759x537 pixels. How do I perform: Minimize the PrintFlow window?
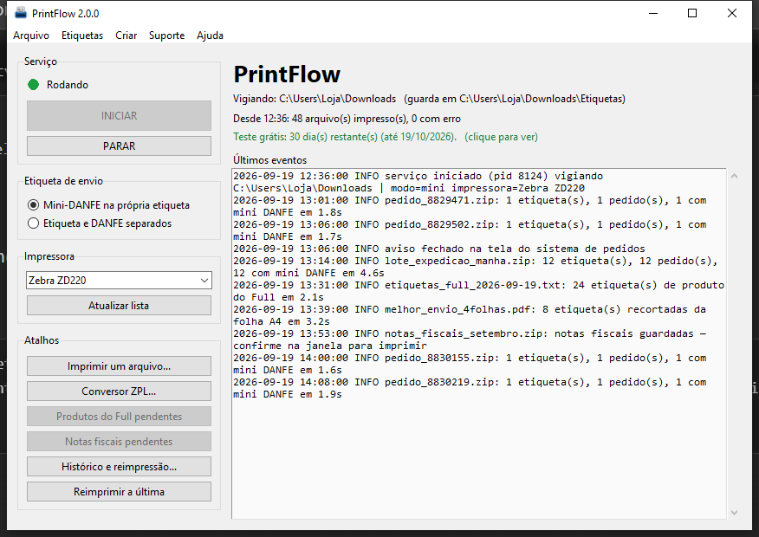[x=653, y=13]
